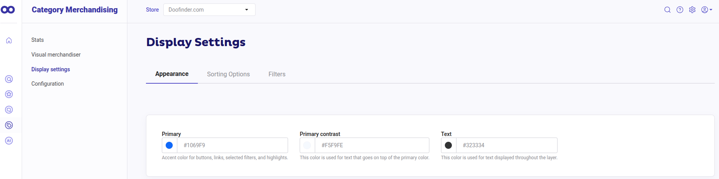Open settings gear in top bar
The height and width of the screenshot is (179, 719).
[x=692, y=10]
